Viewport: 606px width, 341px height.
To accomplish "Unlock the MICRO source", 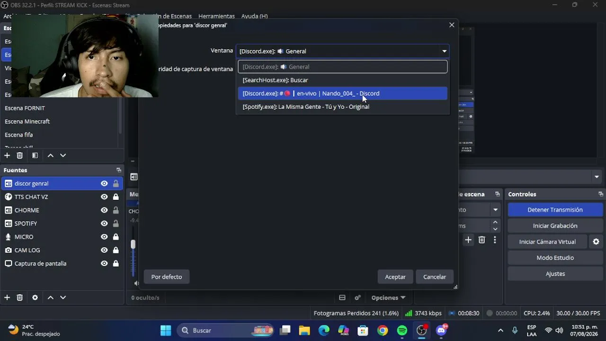I will click(x=116, y=237).
